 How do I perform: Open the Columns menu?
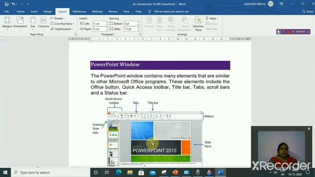click(43, 24)
